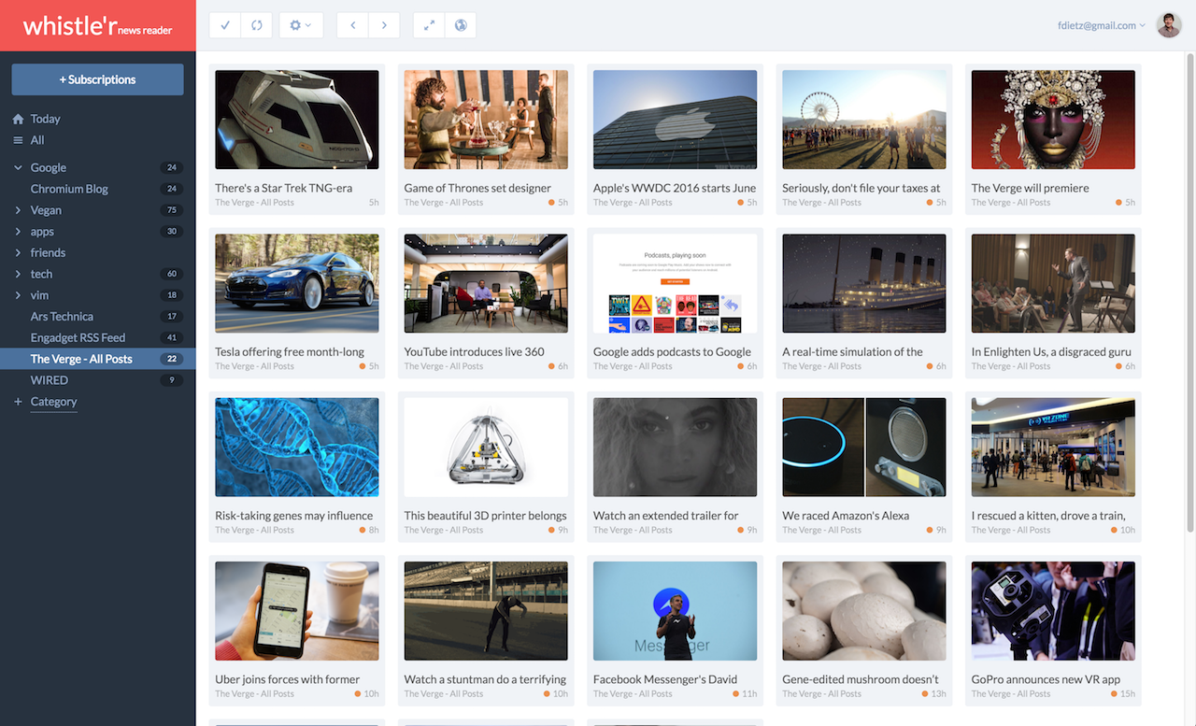
Task: Refresh feeds with the reload icon
Action: point(257,25)
